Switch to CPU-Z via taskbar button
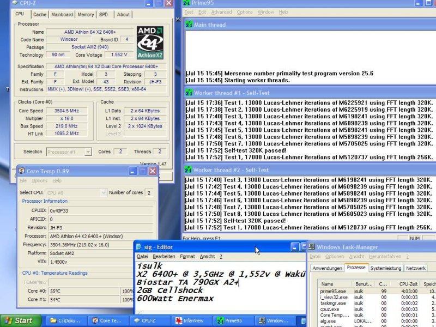This screenshot has height=327, width=436. pos(150,321)
